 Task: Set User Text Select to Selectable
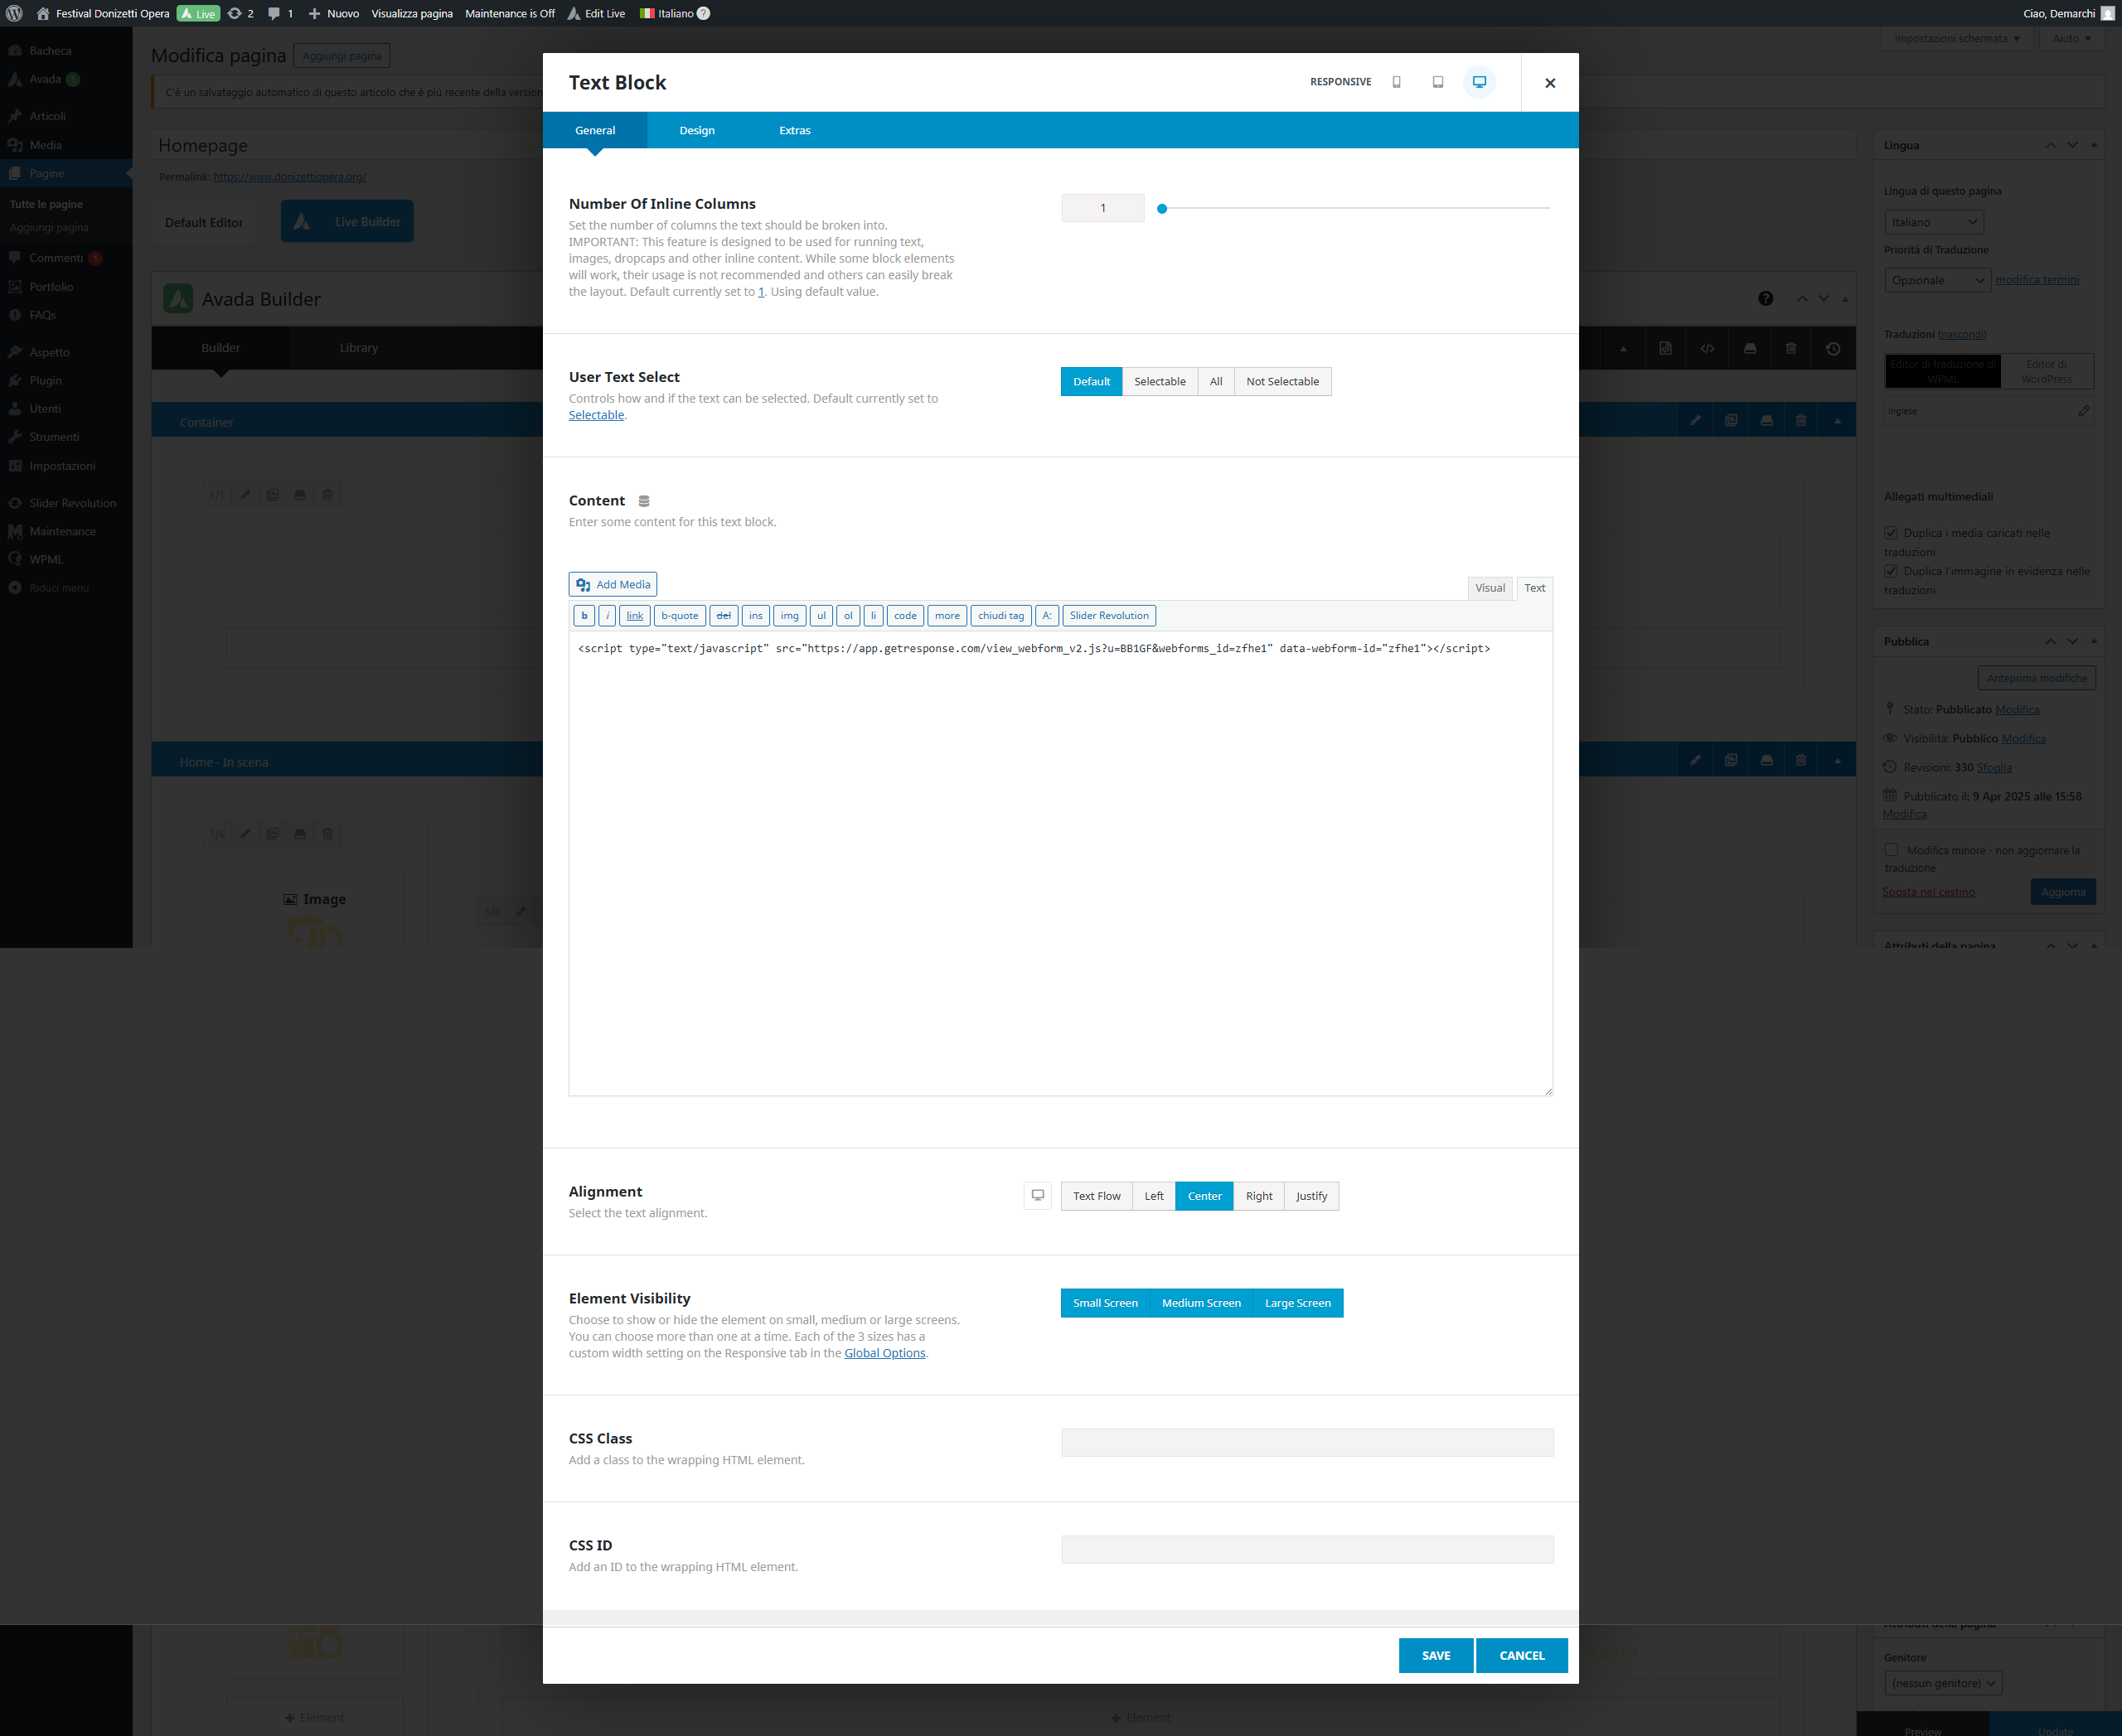[x=1160, y=381]
